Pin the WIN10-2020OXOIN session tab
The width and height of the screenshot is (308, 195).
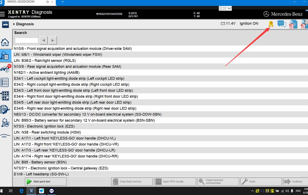point(48,2)
